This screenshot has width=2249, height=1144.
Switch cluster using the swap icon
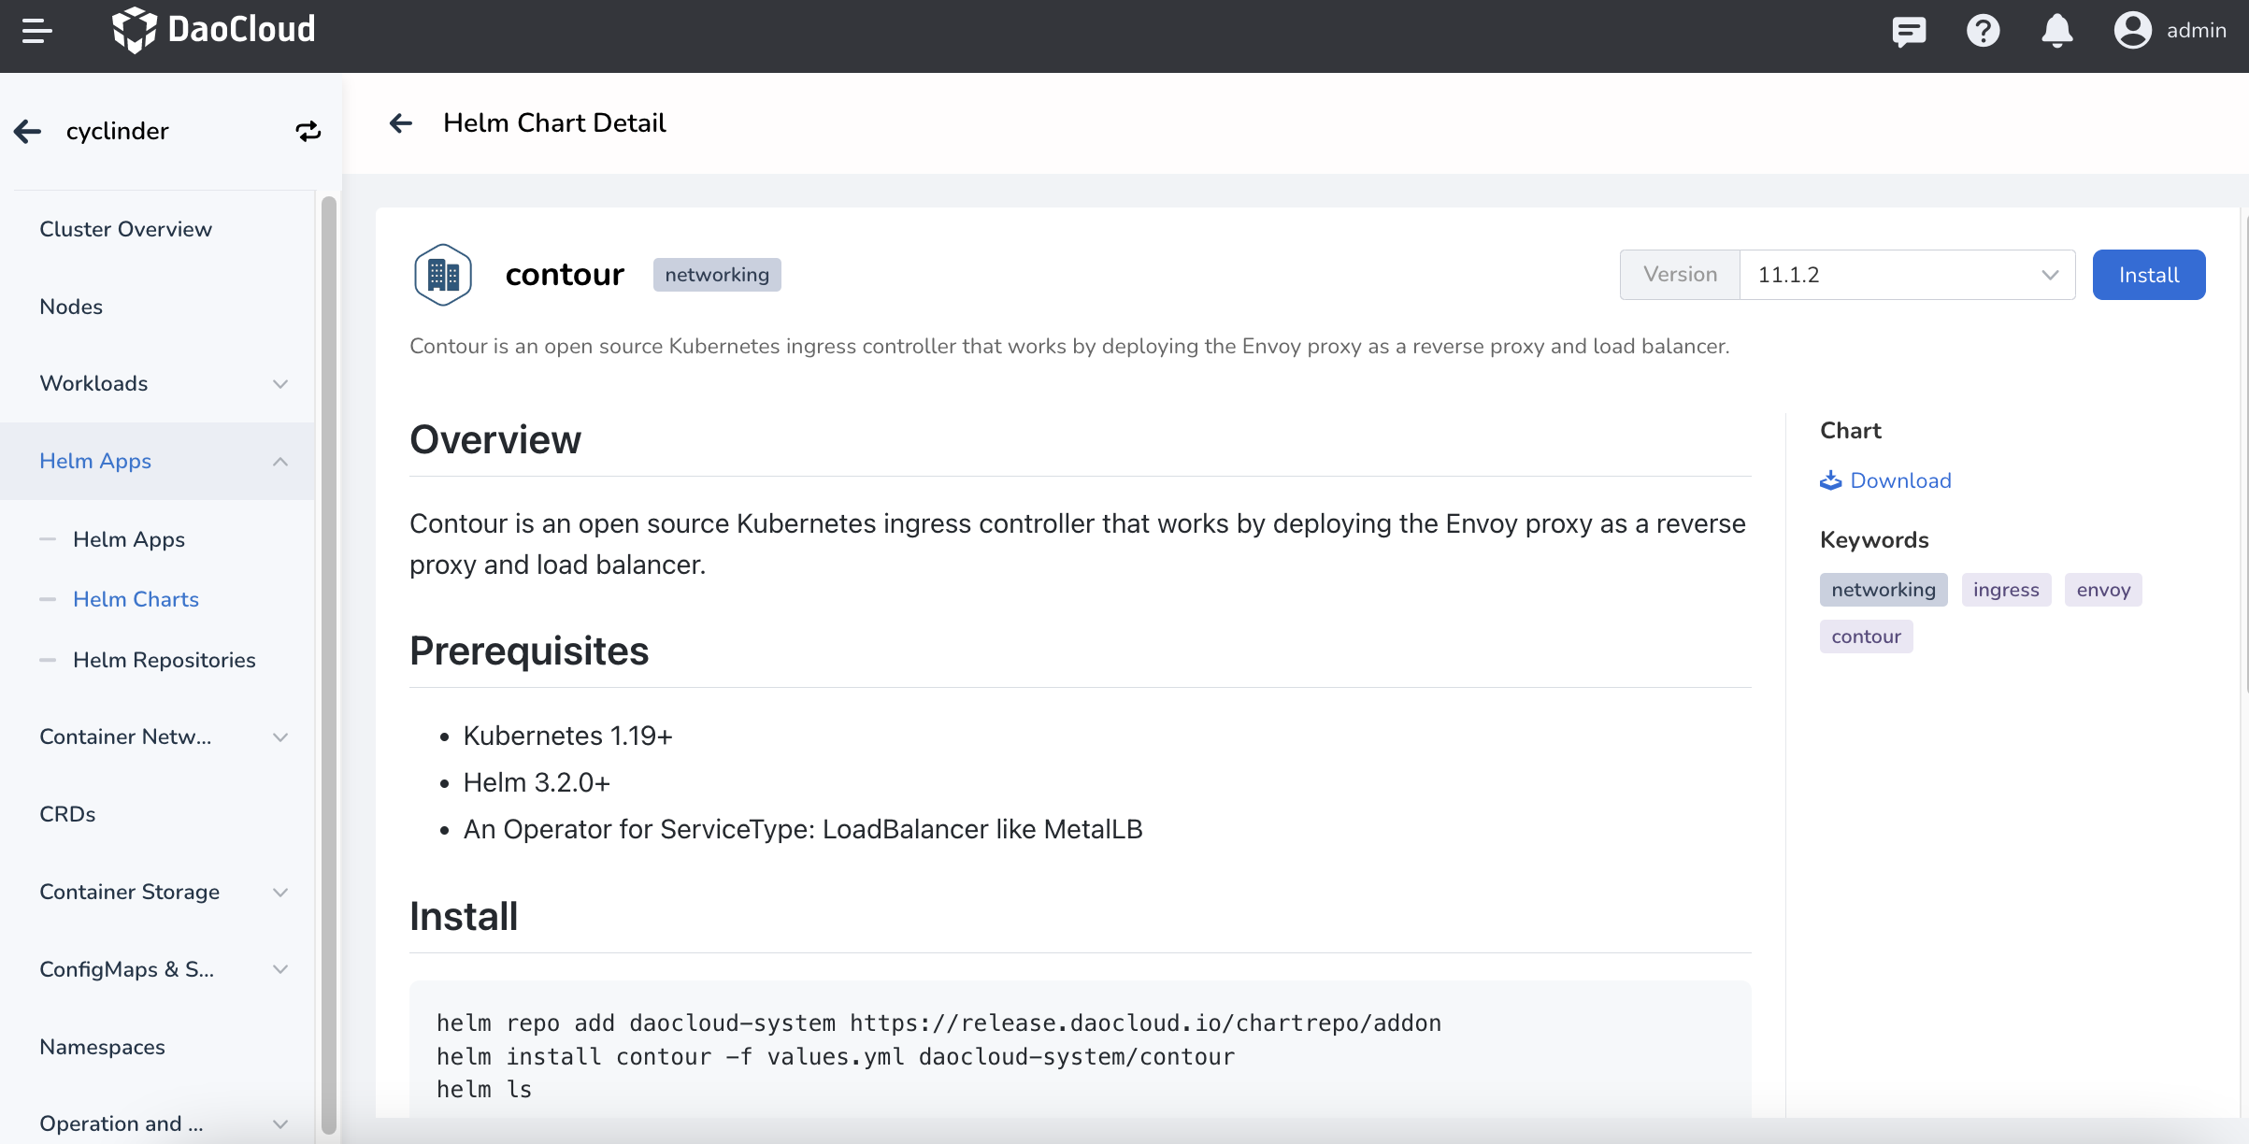pos(308,131)
